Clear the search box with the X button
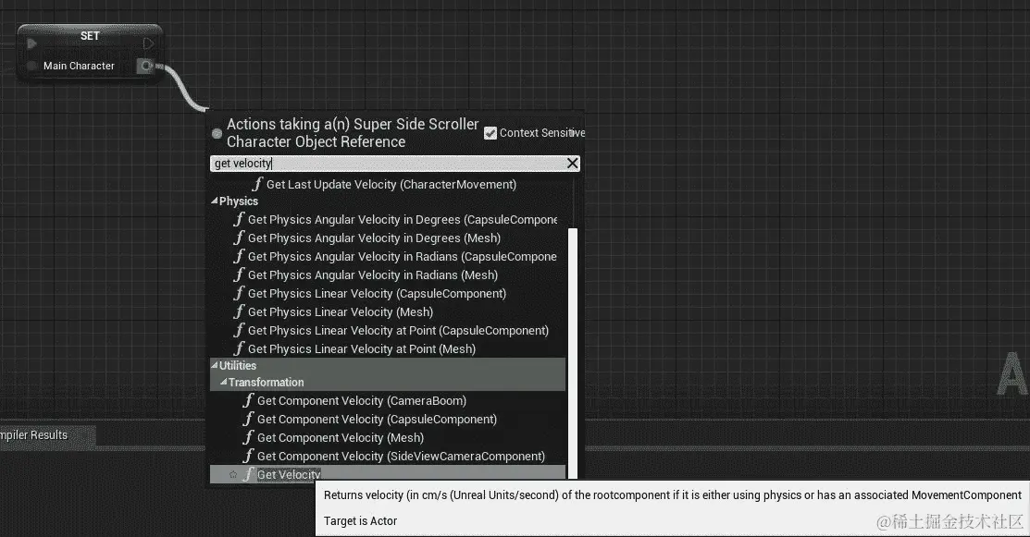 point(572,164)
